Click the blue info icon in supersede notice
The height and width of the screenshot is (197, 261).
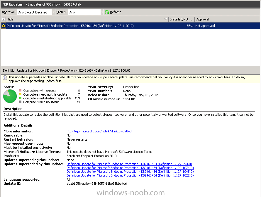pos(5,78)
